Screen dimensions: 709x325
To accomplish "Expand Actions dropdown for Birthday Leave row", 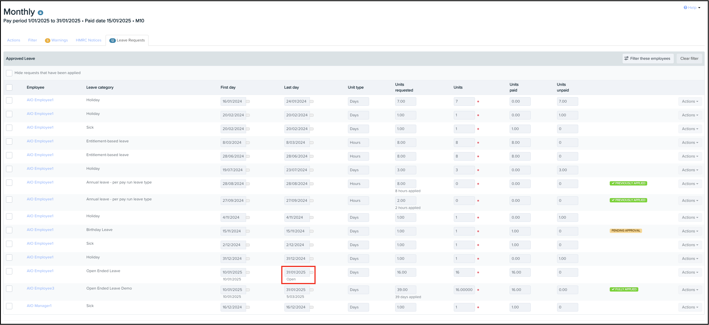I will click(690, 231).
